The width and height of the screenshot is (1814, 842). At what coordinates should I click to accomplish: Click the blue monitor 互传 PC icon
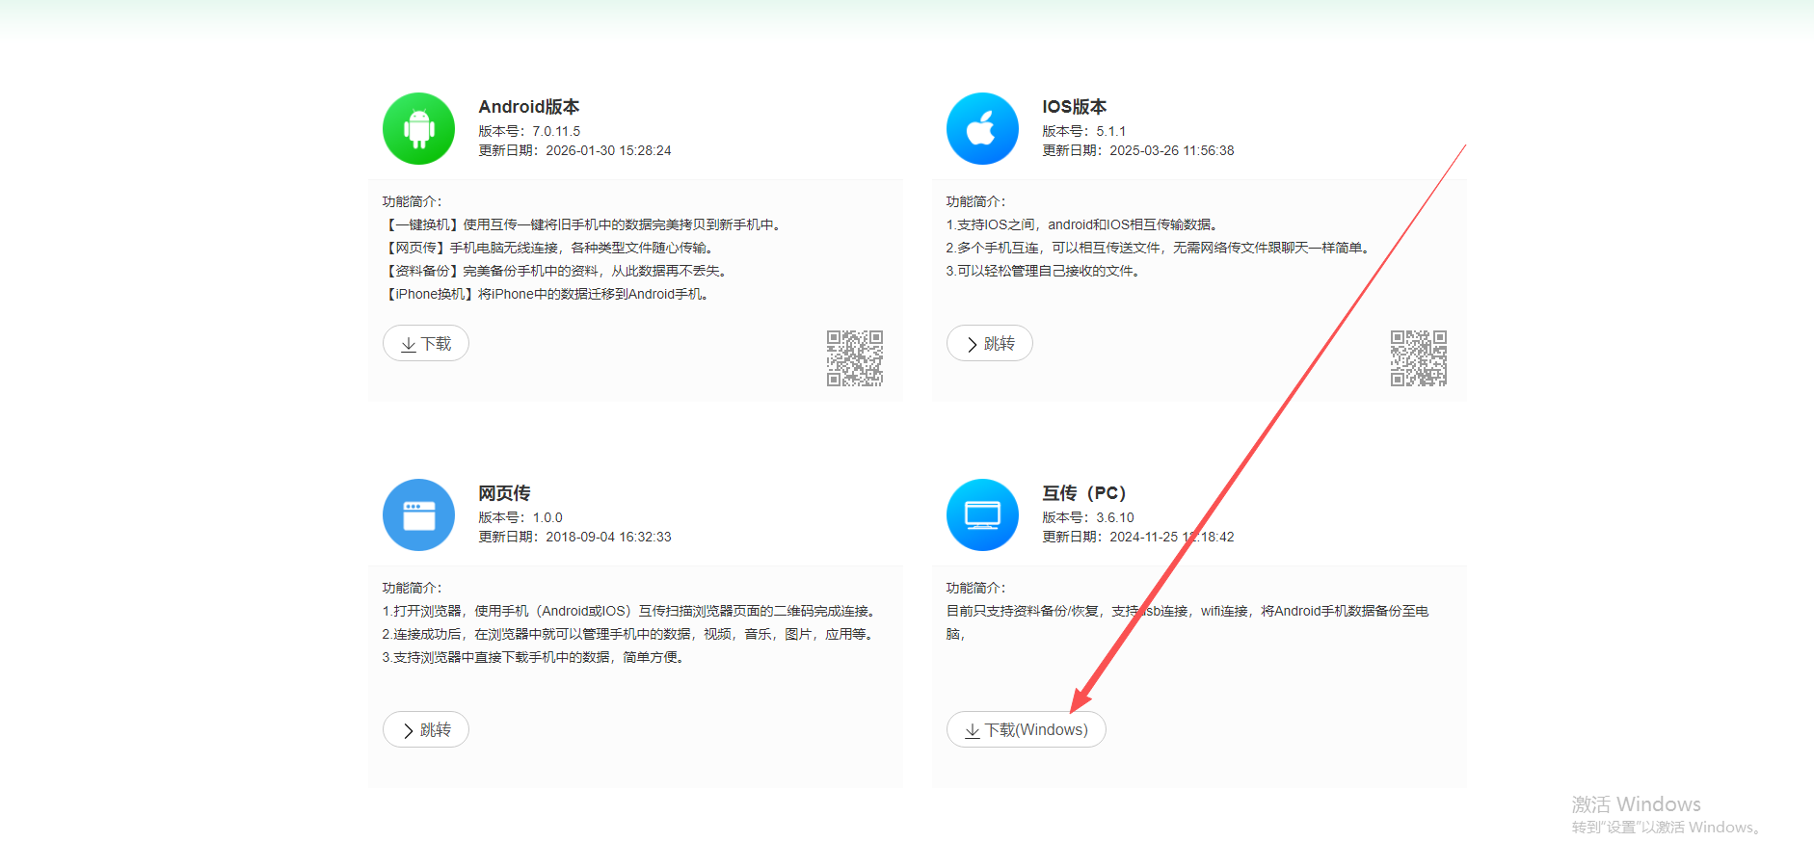coord(982,514)
